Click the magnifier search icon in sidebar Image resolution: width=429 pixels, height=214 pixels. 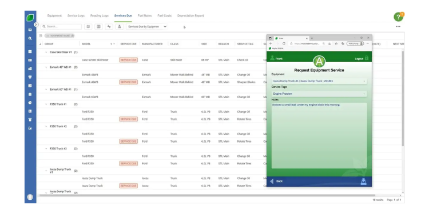click(30, 38)
